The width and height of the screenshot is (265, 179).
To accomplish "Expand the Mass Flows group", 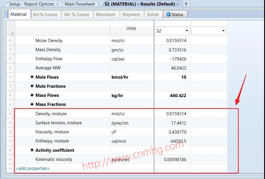I will point(32,95).
